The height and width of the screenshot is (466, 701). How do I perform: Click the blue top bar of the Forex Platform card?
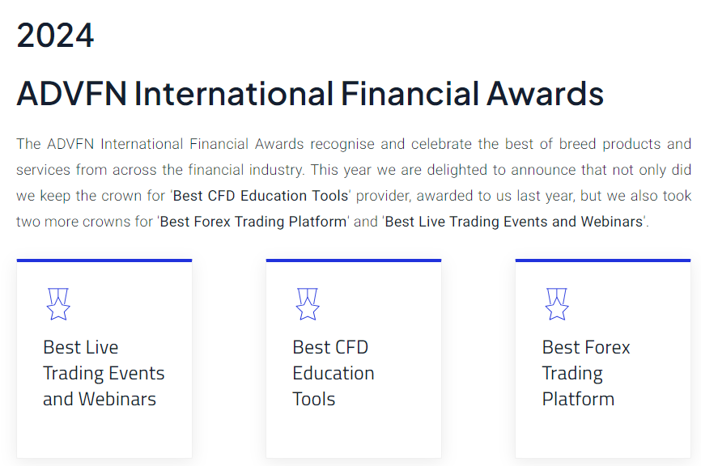coord(602,261)
